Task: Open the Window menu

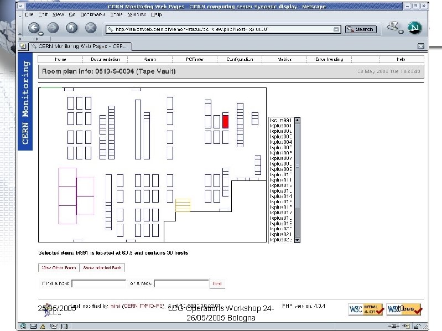Action: (x=137, y=14)
